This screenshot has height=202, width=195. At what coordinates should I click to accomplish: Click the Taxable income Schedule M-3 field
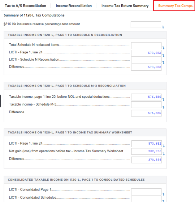(146, 105)
